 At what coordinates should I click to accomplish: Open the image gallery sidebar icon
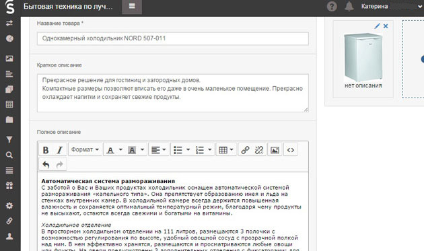pos(9,59)
